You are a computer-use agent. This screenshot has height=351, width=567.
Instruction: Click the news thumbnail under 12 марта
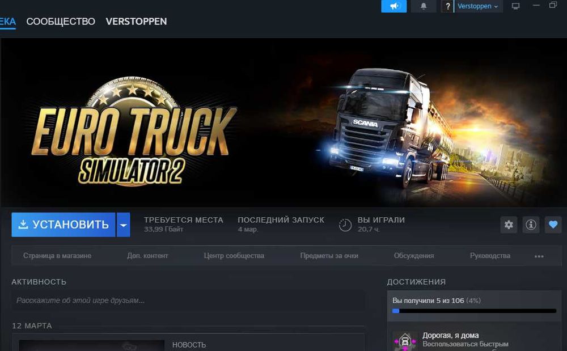91,345
